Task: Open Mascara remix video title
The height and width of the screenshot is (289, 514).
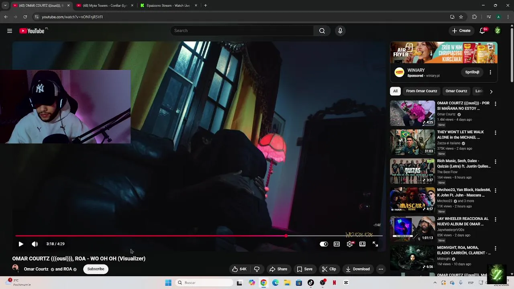Action: [x=463, y=192]
